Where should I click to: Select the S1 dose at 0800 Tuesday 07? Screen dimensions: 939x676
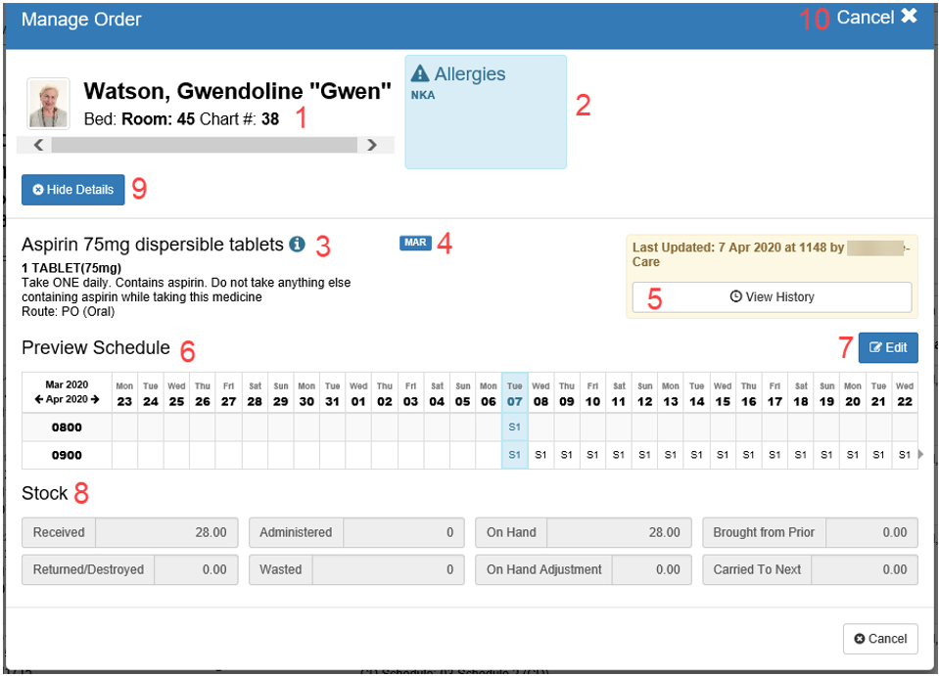pos(514,428)
